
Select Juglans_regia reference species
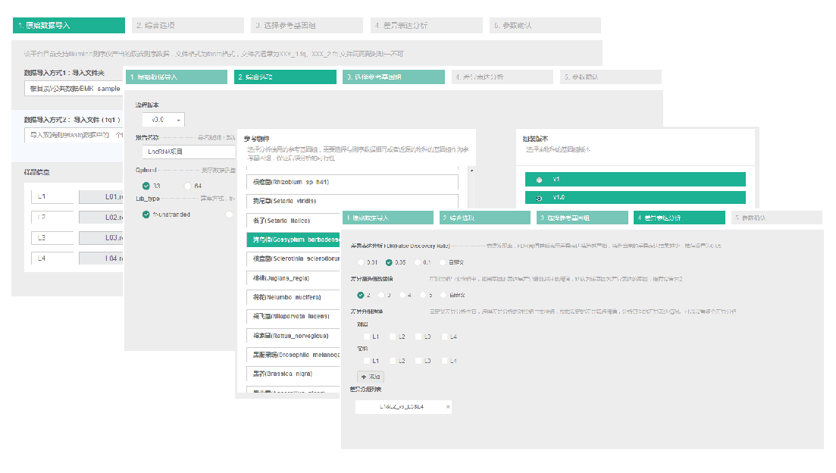(x=352, y=277)
